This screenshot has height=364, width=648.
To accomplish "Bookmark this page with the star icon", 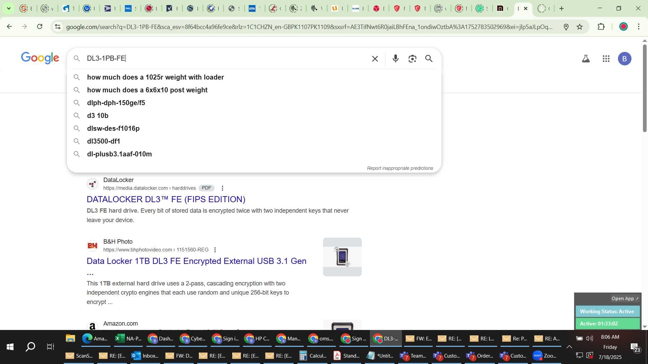I will (x=579, y=27).
